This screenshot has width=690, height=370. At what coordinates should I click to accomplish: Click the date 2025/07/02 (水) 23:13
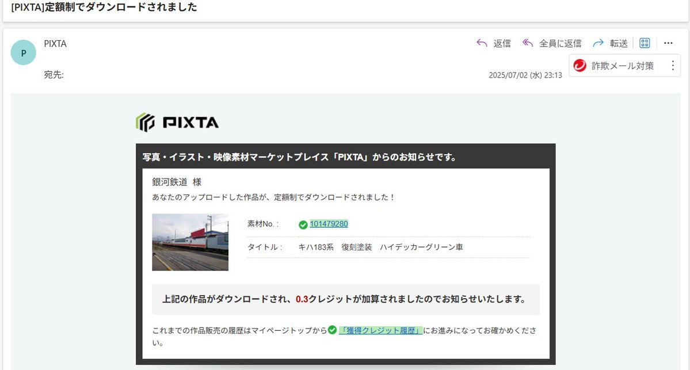pyautogui.click(x=525, y=75)
